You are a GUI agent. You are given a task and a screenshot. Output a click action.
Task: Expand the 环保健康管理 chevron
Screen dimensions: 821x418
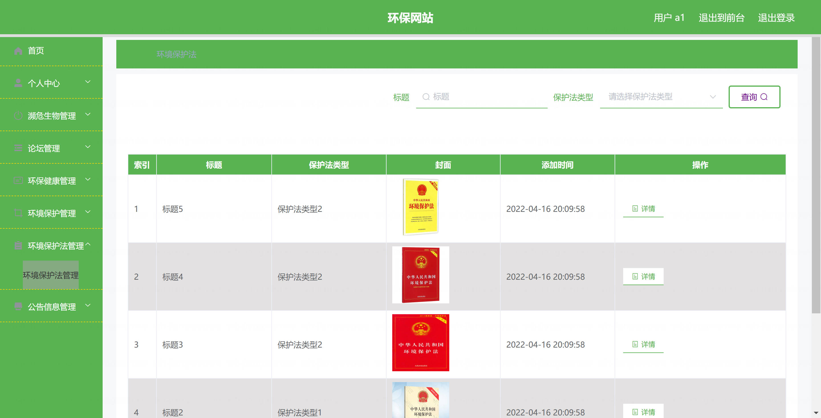pos(88,180)
